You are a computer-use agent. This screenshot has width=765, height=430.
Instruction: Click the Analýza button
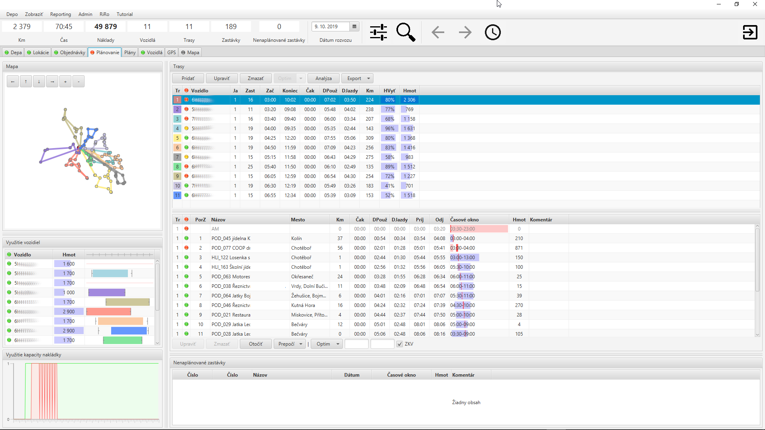[x=323, y=78]
